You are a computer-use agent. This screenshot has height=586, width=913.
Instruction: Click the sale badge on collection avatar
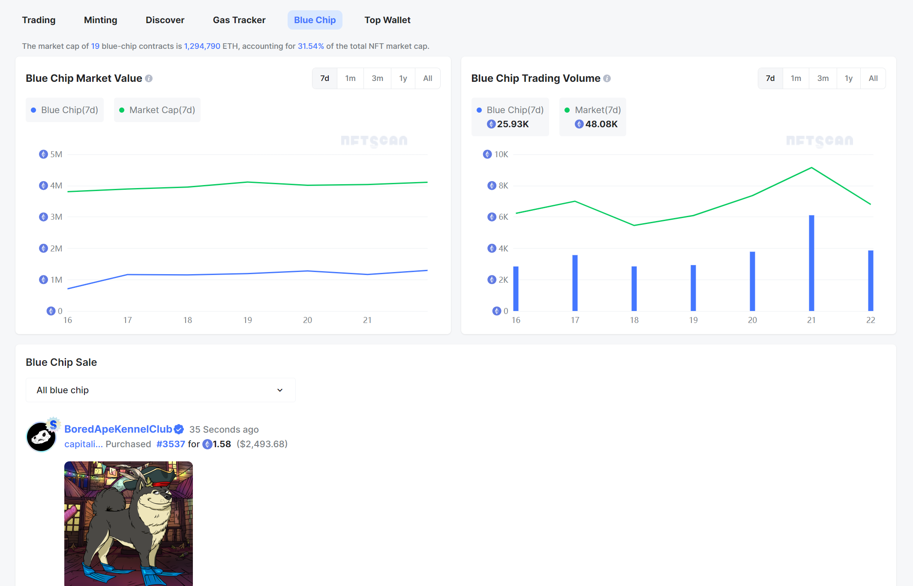(x=53, y=424)
